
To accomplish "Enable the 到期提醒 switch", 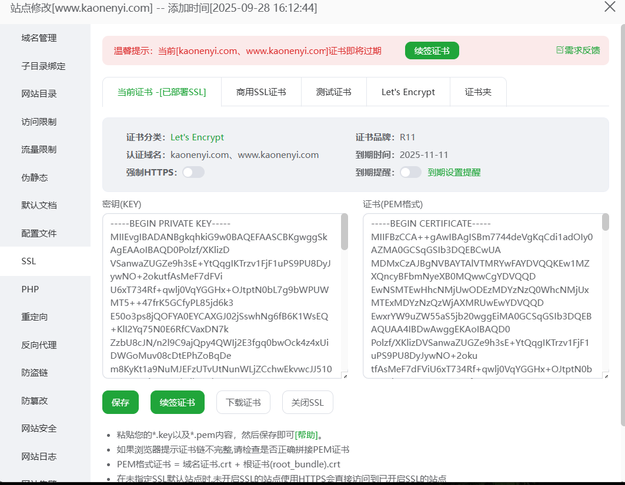I will coord(410,172).
